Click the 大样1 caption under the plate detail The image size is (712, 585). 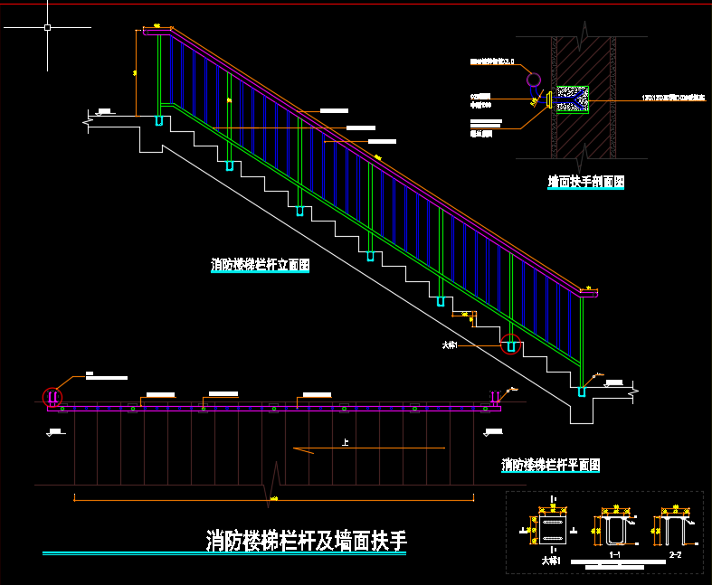coord(551,561)
